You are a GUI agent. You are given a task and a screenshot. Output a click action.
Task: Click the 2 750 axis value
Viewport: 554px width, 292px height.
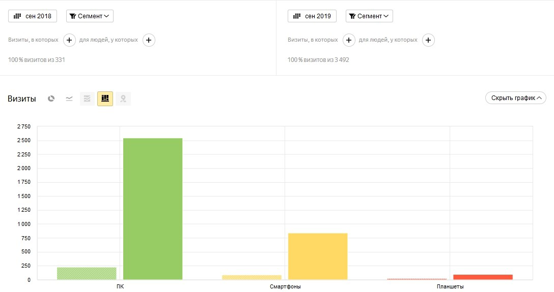[x=24, y=126]
